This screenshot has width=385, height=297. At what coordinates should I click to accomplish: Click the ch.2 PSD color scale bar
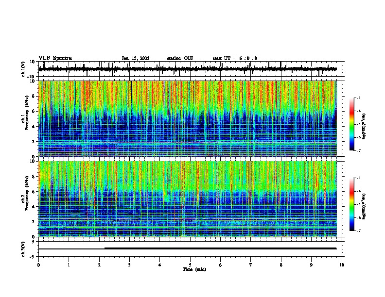[x=351, y=204]
